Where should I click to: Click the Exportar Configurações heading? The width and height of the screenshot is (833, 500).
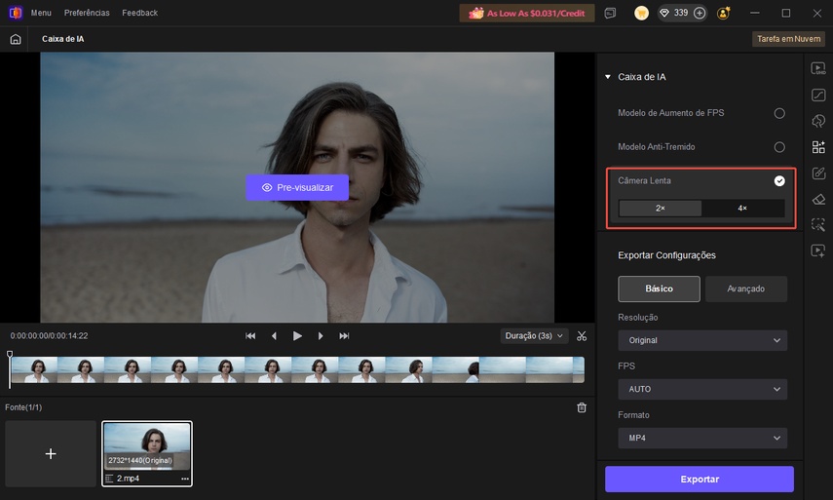(x=666, y=255)
